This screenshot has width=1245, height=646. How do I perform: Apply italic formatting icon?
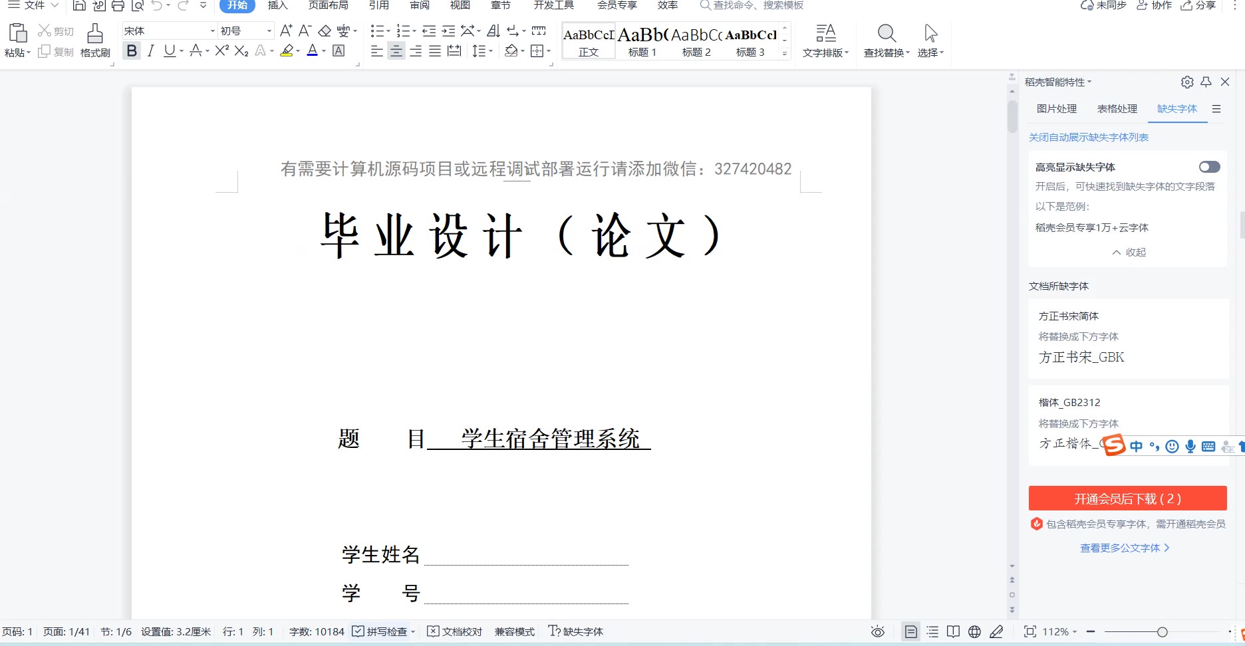coord(151,51)
